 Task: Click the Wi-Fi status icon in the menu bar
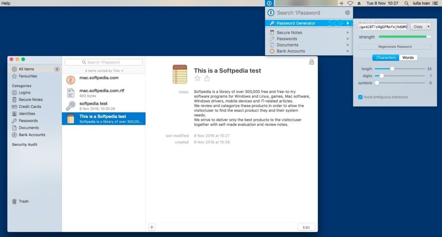(x=350, y=3)
